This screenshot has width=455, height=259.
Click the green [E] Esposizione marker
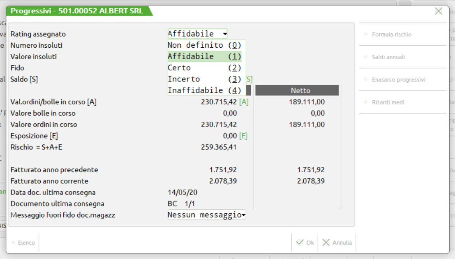coord(243,136)
